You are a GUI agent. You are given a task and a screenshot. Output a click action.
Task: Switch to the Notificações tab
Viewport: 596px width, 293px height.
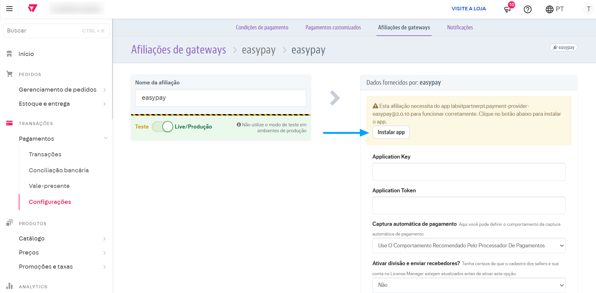click(x=460, y=28)
